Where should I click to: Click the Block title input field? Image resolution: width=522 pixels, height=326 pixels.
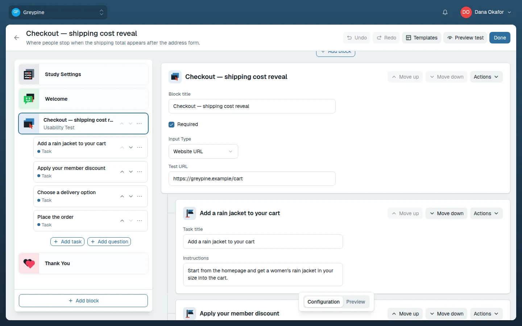click(x=252, y=106)
